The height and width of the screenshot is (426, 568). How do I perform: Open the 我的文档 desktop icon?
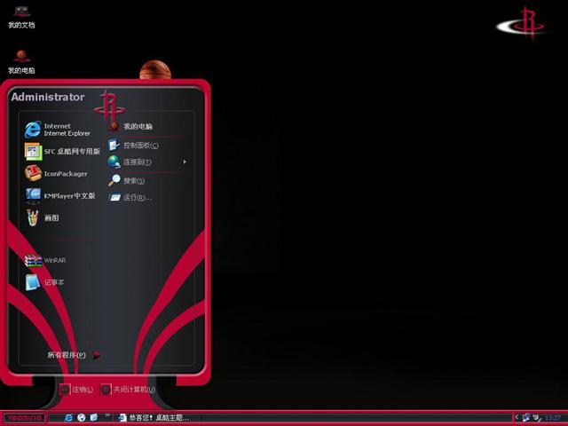[x=21, y=16]
